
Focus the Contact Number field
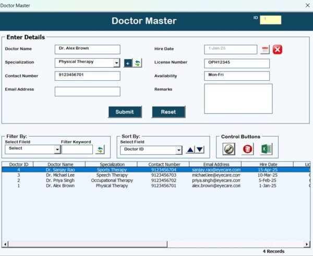click(x=88, y=76)
